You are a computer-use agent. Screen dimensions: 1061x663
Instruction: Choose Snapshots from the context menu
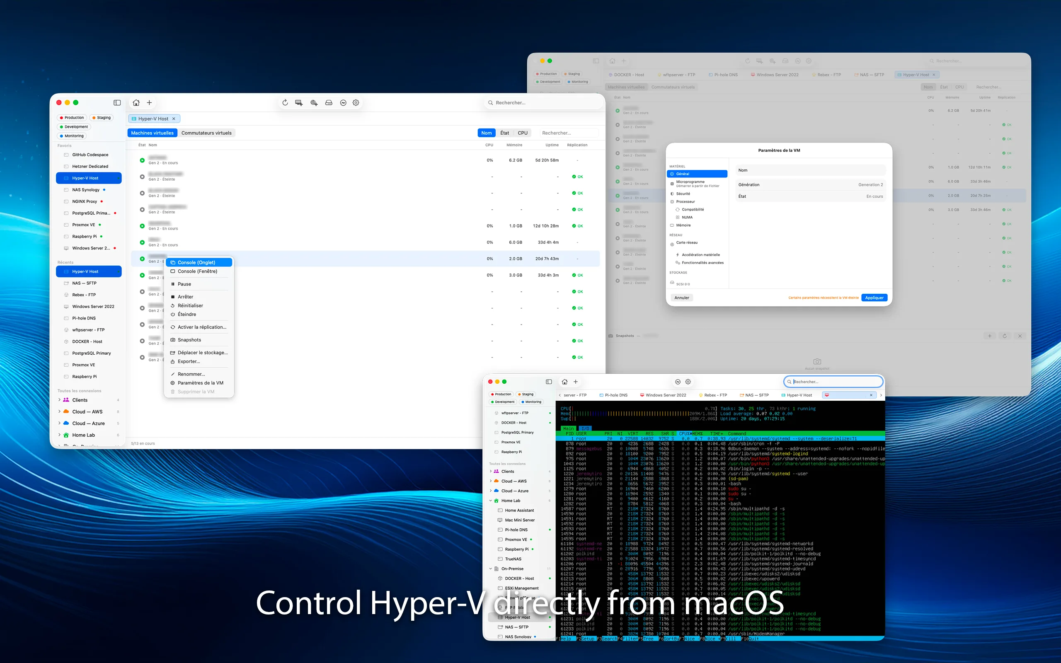pyautogui.click(x=189, y=339)
